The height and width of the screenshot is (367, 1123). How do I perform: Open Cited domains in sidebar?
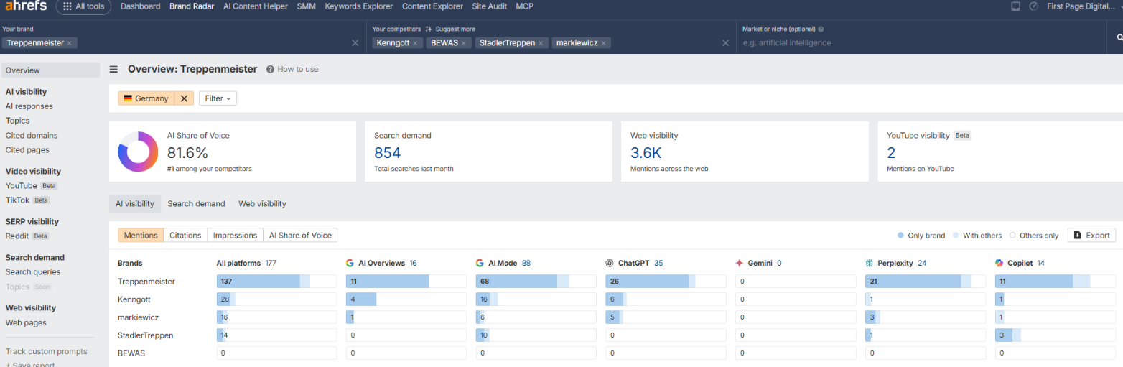[x=32, y=135]
